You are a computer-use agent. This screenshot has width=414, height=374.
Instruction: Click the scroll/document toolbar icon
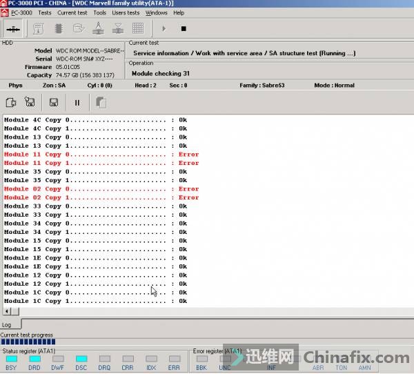[x=38, y=28]
